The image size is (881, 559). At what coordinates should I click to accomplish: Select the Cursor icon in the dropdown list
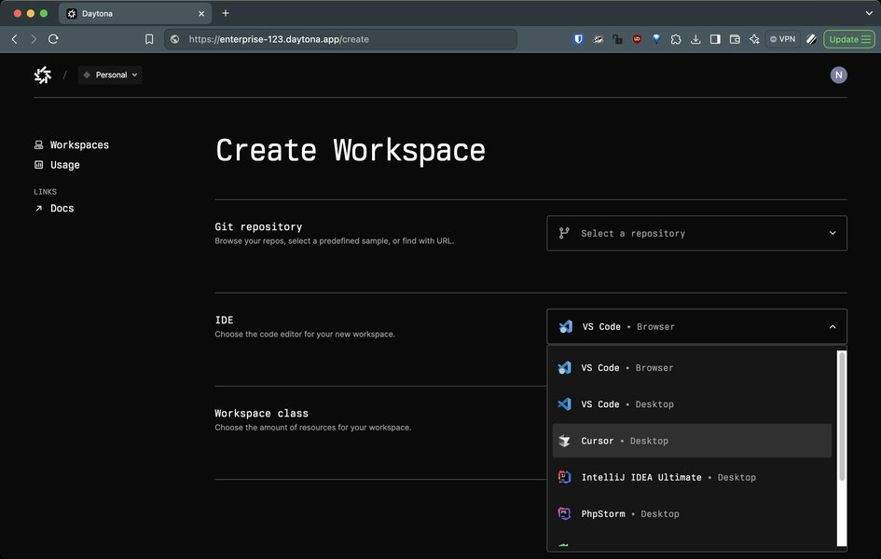coord(564,440)
